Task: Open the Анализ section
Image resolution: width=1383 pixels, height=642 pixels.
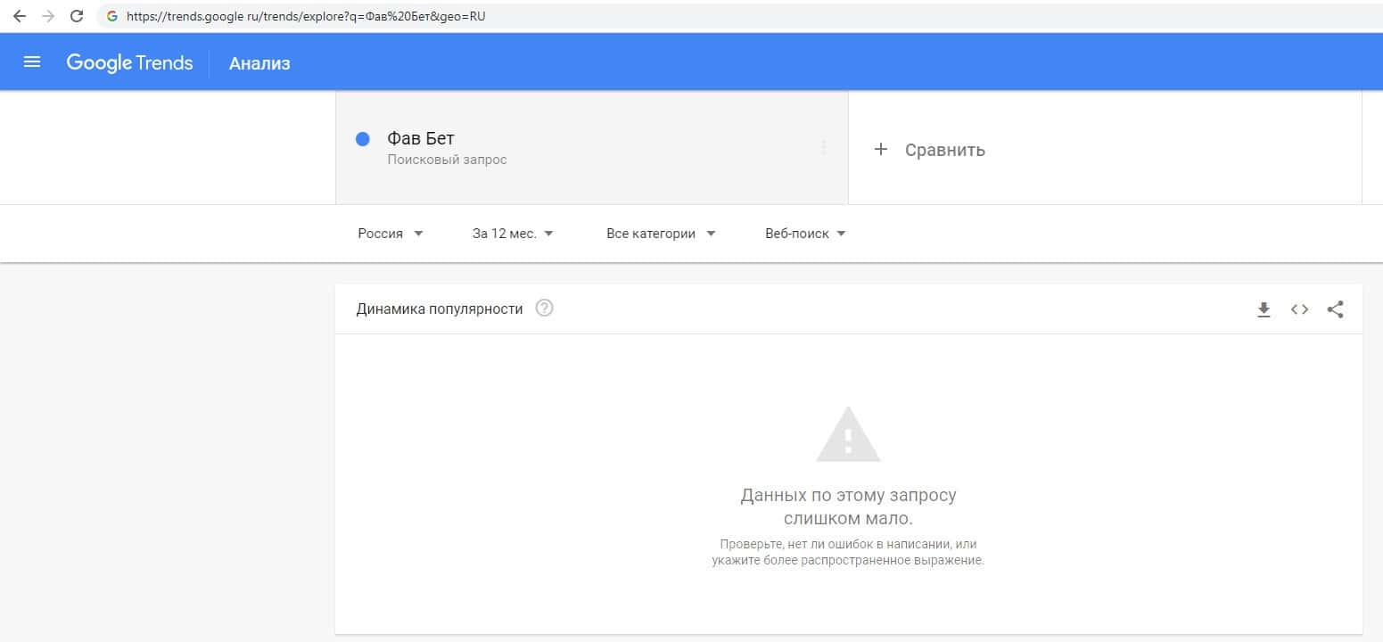Action: point(259,63)
